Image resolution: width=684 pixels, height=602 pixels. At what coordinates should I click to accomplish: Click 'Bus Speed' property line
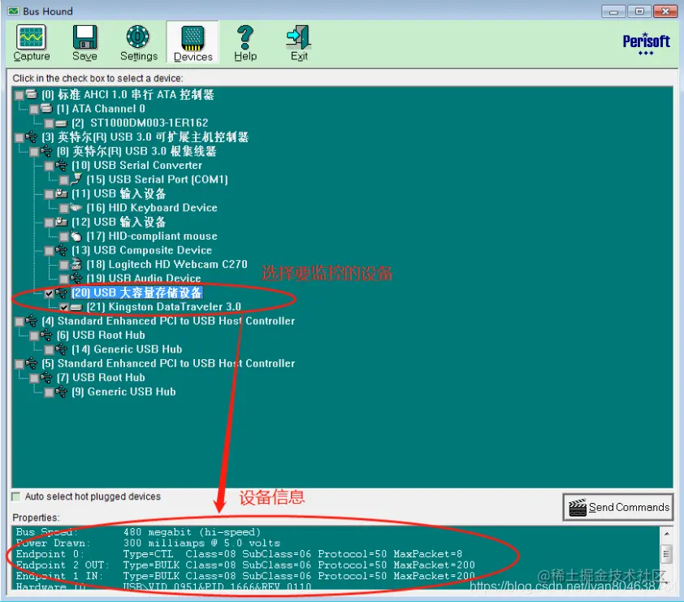(138, 532)
